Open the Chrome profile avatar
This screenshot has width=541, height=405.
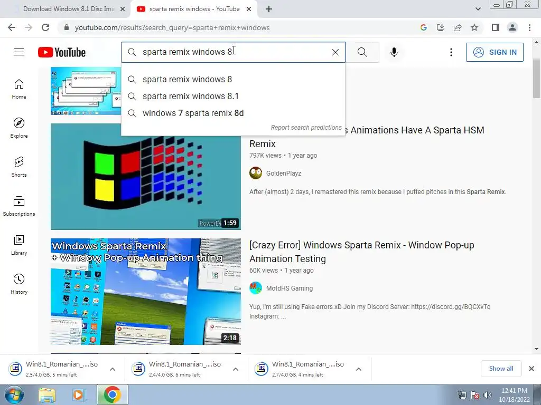pyautogui.click(x=512, y=27)
